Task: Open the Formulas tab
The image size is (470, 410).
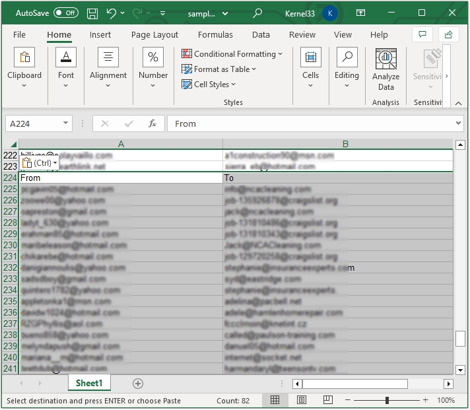Action: [215, 35]
